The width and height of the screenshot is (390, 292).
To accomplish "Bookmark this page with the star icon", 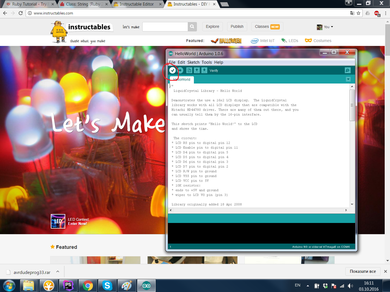I will coord(358,13).
